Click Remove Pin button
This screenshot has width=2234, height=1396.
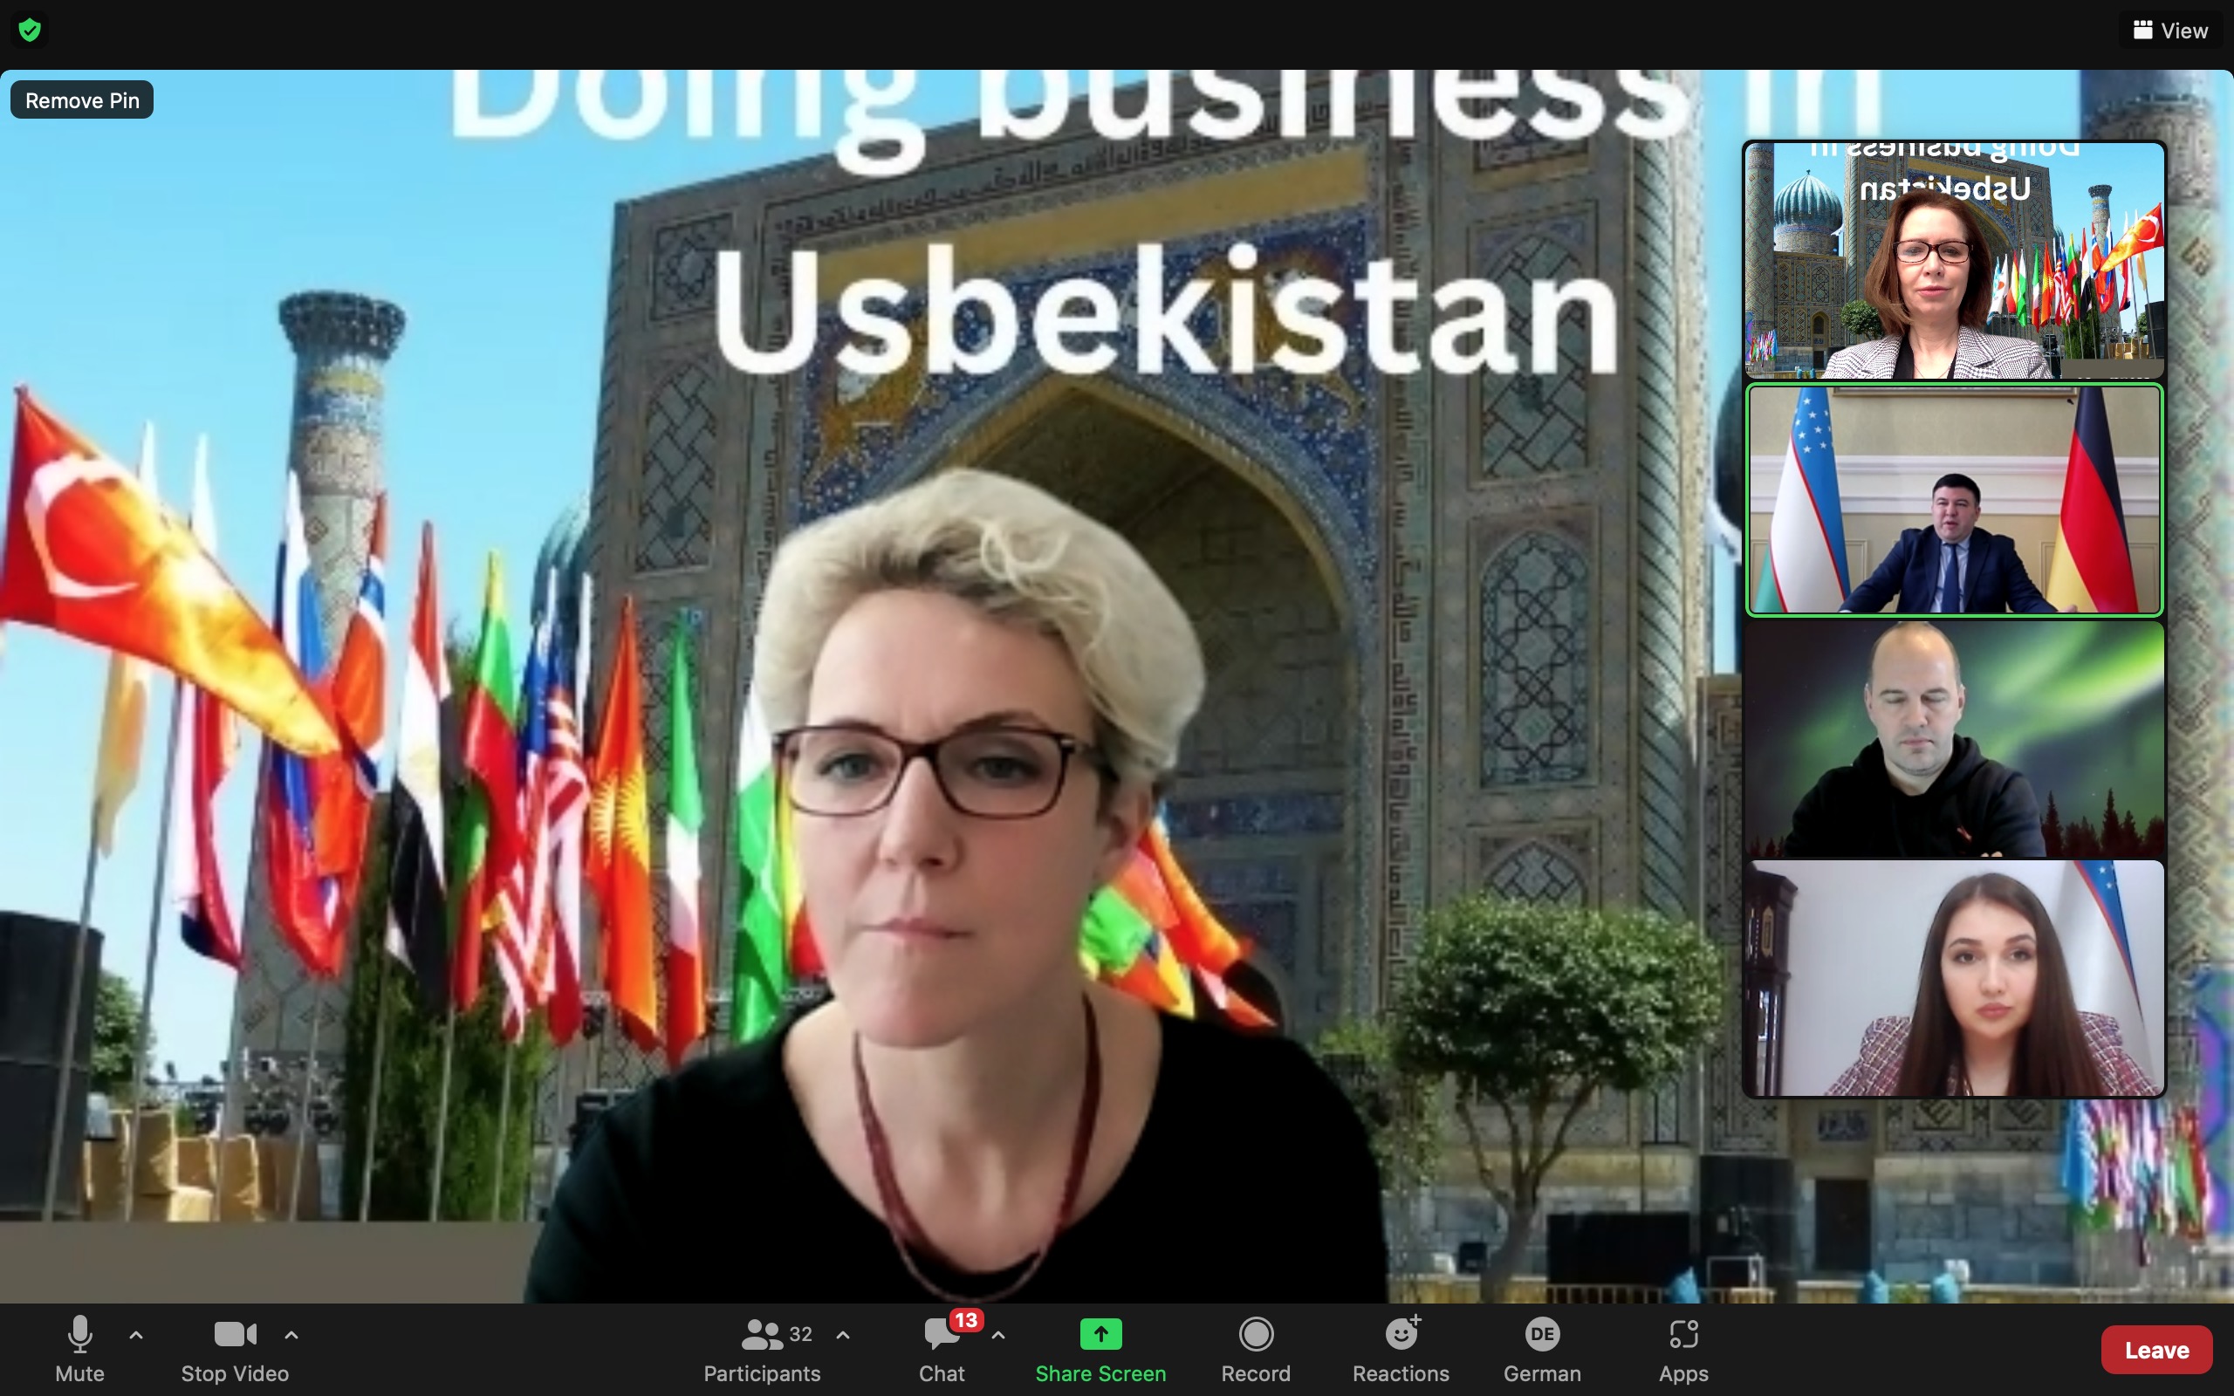click(x=82, y=99)
